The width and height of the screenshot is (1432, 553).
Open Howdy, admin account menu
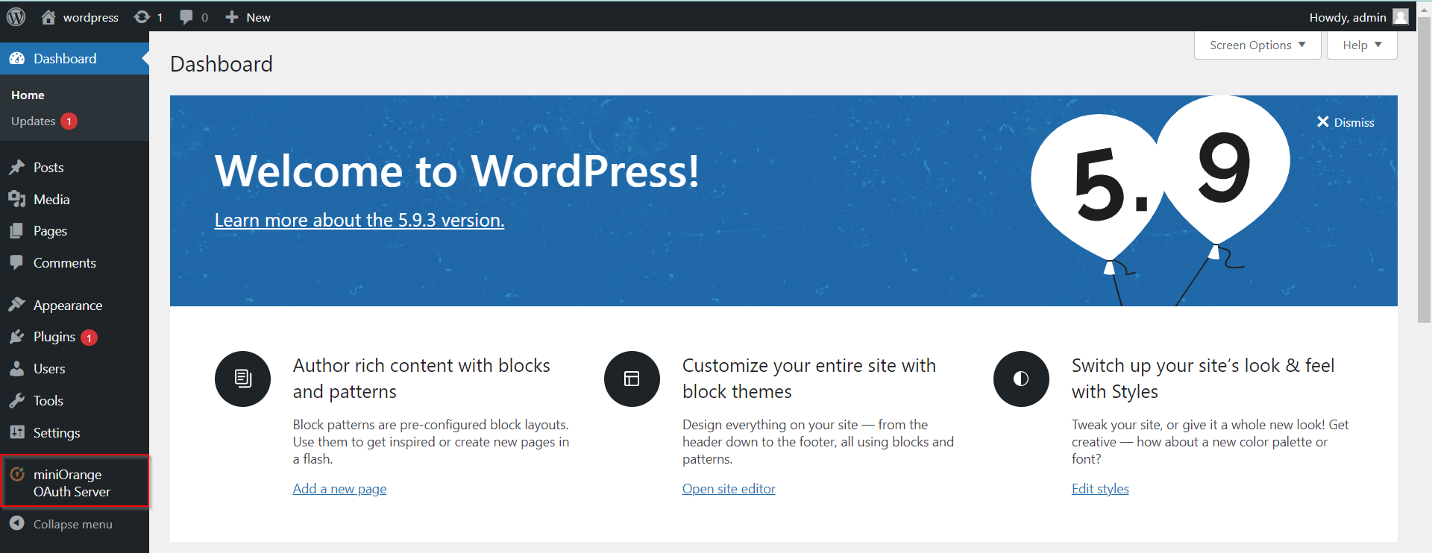pos(1359,16)
